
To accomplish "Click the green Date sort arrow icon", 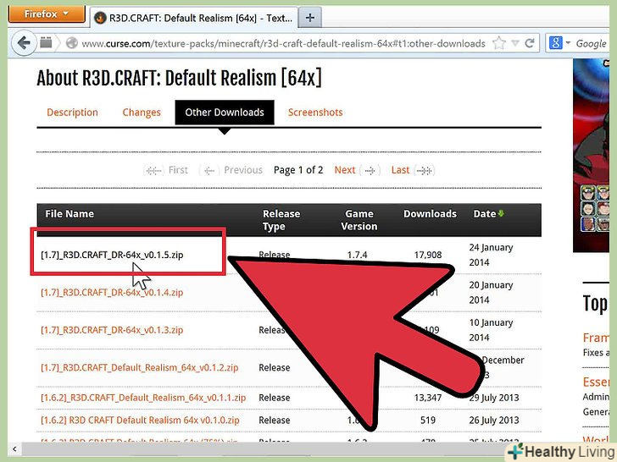I will click(x=501, y=213).
